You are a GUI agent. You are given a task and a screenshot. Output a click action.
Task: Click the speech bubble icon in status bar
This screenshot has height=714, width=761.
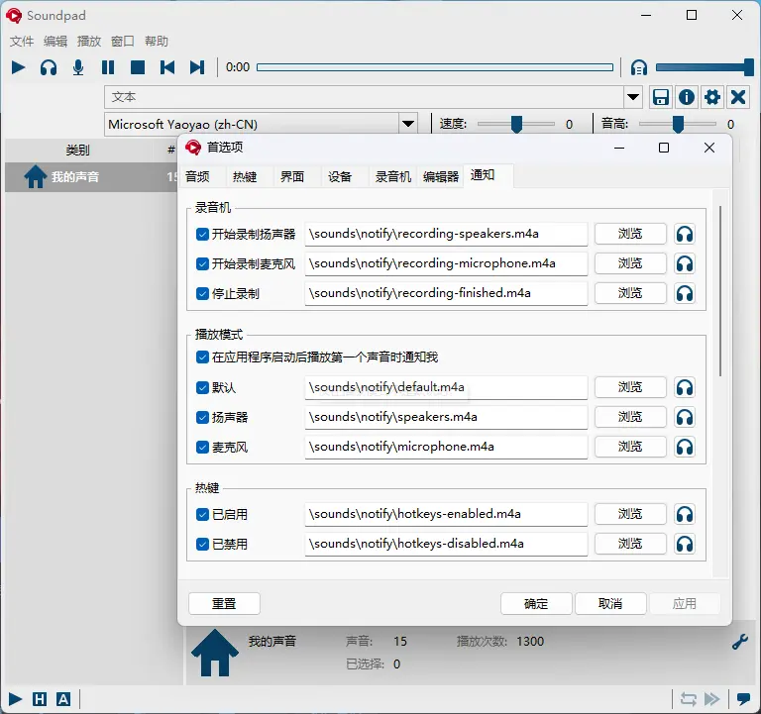coord(743,699)
